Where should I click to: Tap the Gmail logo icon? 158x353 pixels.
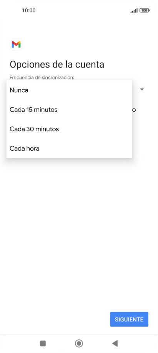pyautogui.click(x=16, y=44)
